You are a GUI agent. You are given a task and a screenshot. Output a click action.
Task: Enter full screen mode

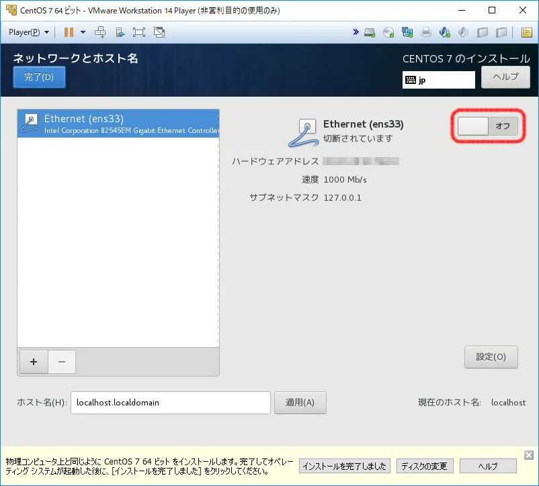(x=139, y=32)
